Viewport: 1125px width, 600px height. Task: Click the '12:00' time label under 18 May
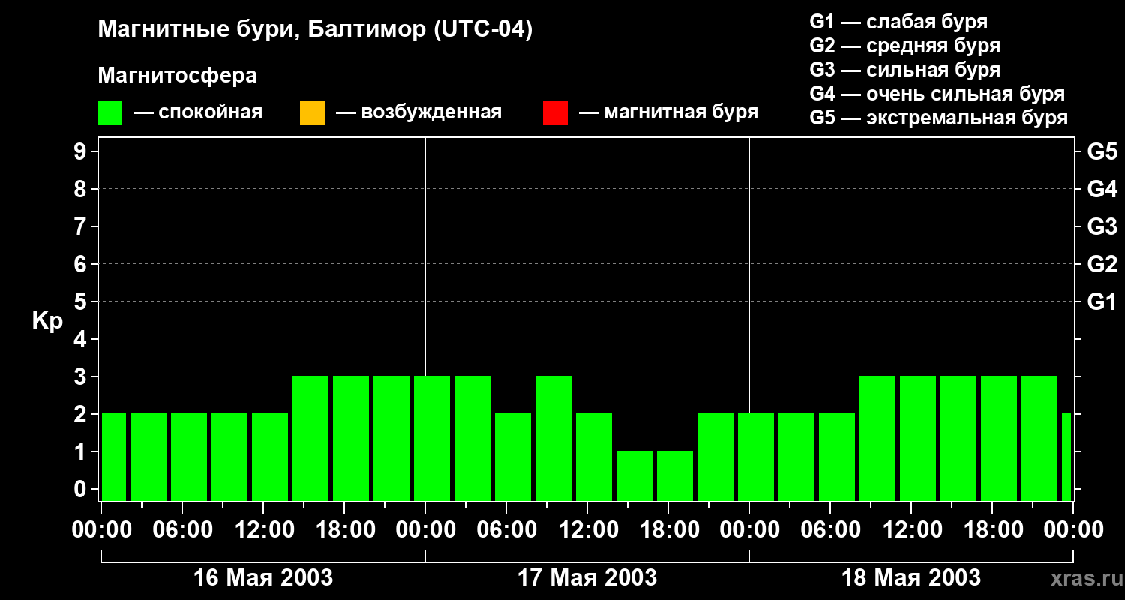point(910,530)
